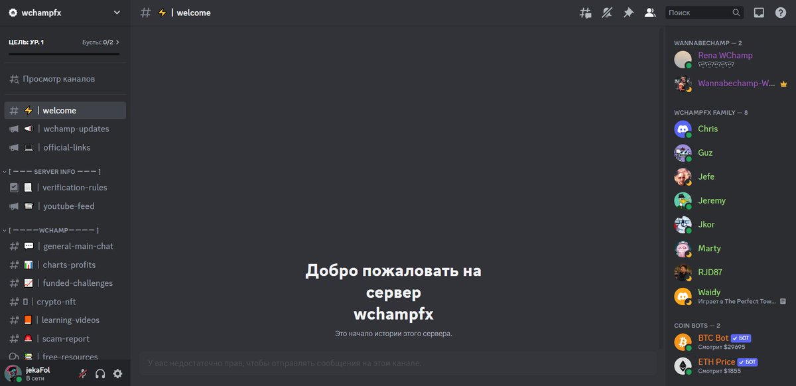Open the Help question mark icon
Image resolution: width=796 pixels, height=386 pixels.
point(781,13)
